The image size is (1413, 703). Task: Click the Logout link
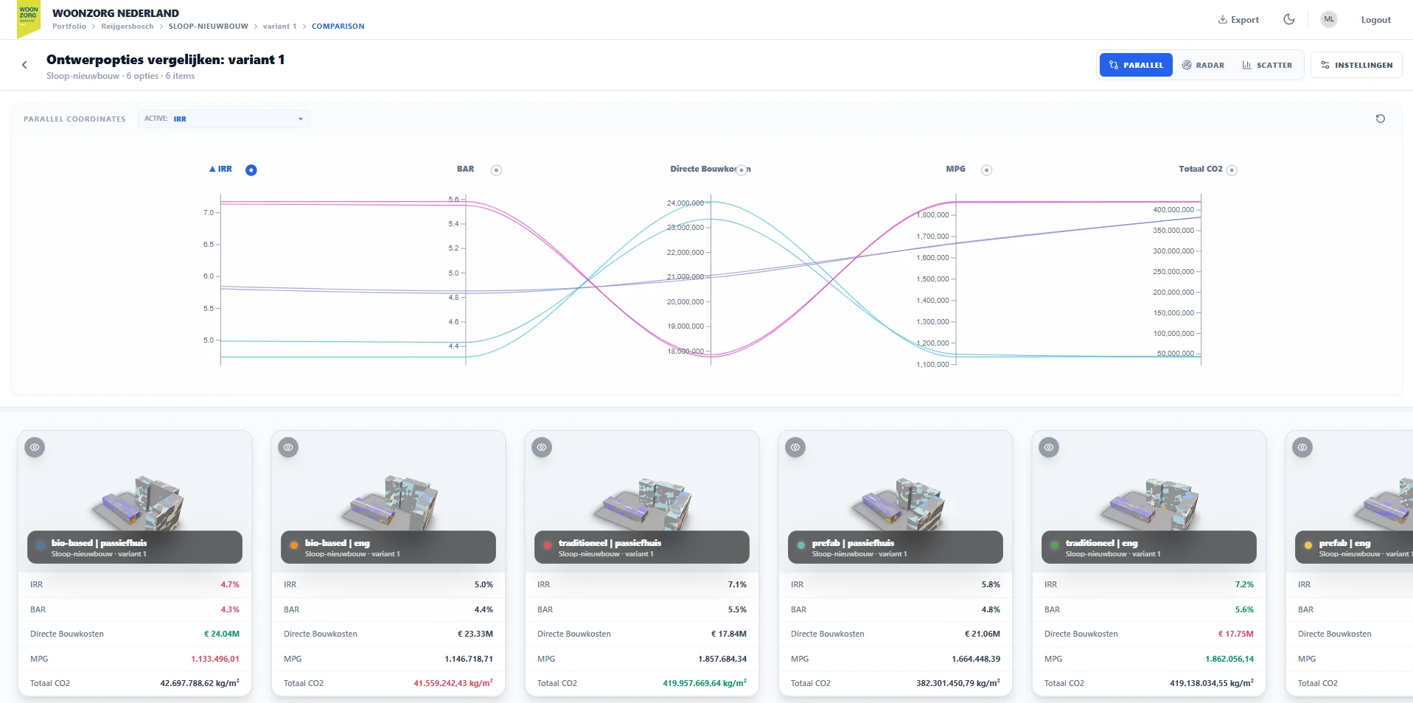(1375, 20)
